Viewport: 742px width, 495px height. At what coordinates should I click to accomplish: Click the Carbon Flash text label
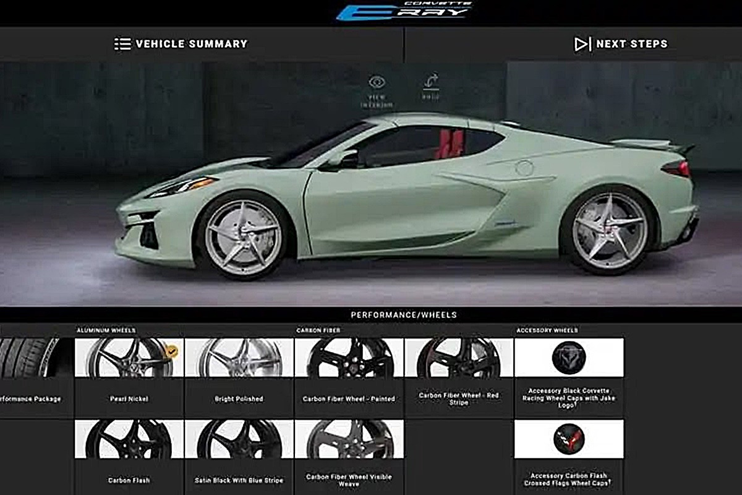pyautogui.click(x=129, y=480)
